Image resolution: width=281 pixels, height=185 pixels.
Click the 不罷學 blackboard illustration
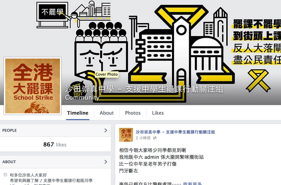[x=52, y=15]
